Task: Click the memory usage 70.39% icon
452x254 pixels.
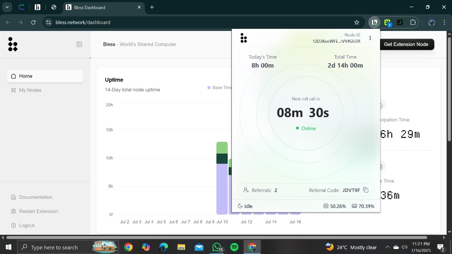Action: tap(354, 206)
